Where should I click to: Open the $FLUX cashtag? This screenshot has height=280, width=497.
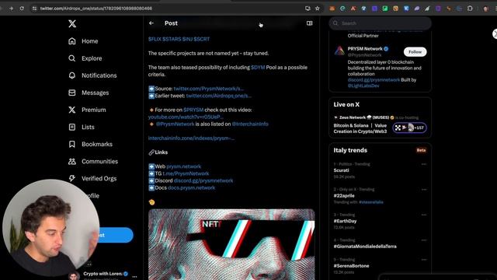pyautogui.click(x=155, y=39)
